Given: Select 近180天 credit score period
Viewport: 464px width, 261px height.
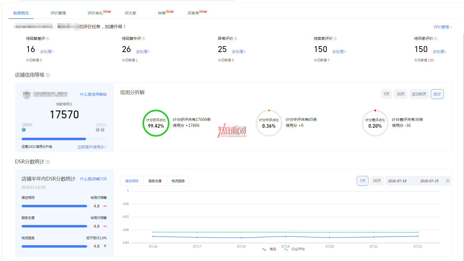Looking at the screenshot, I should (419, 94).
